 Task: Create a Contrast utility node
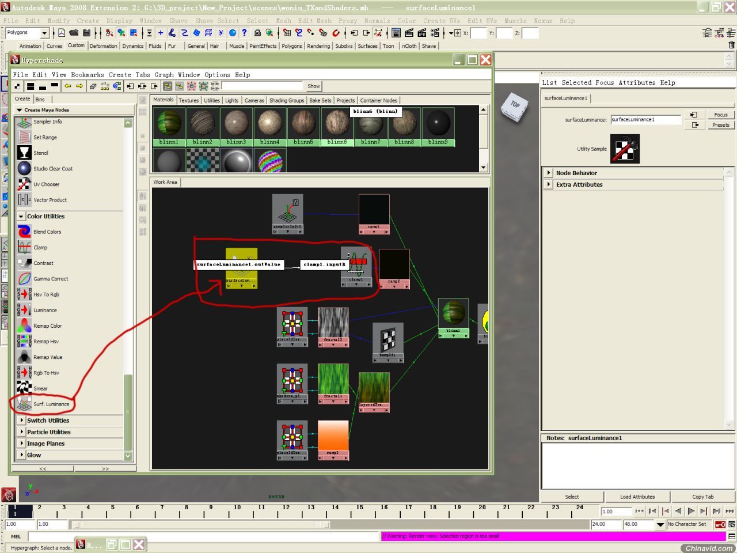pyautogui.click(x=36, y=263)
